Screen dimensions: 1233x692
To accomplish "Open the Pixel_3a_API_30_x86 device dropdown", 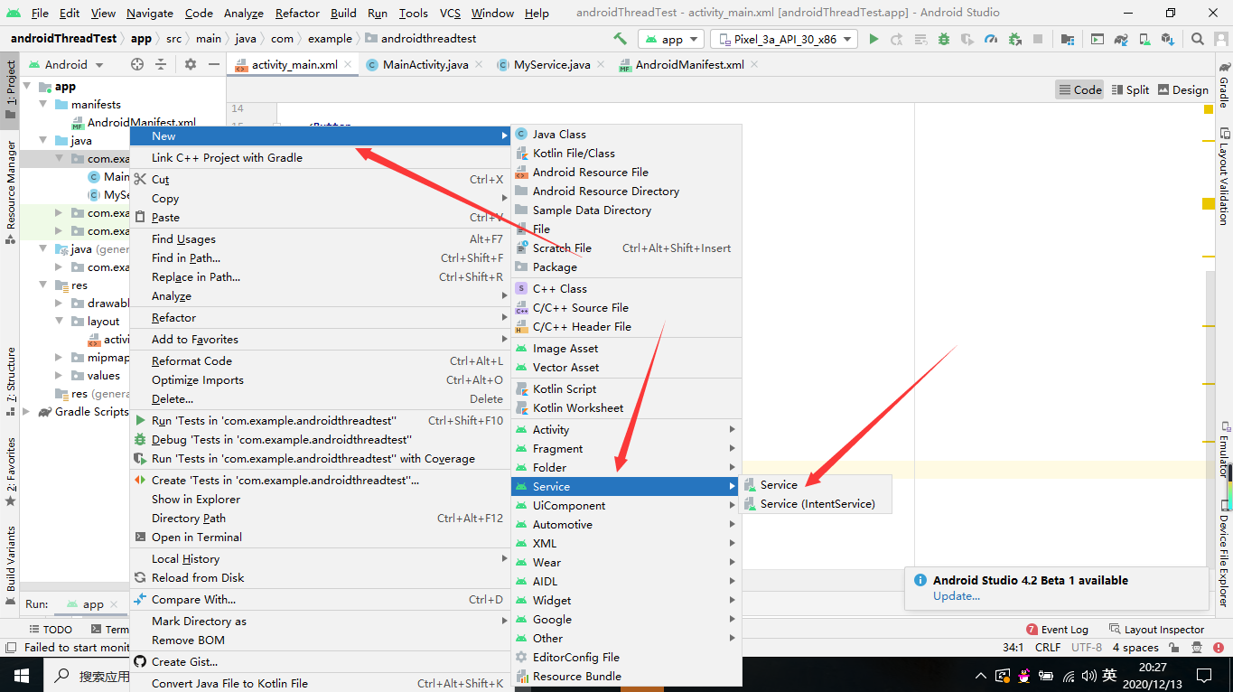I will tap(783, 39).
